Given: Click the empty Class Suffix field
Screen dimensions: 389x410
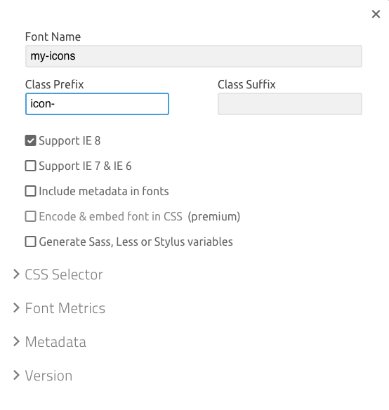Looking at the screenshot, I should click(290, 104).
